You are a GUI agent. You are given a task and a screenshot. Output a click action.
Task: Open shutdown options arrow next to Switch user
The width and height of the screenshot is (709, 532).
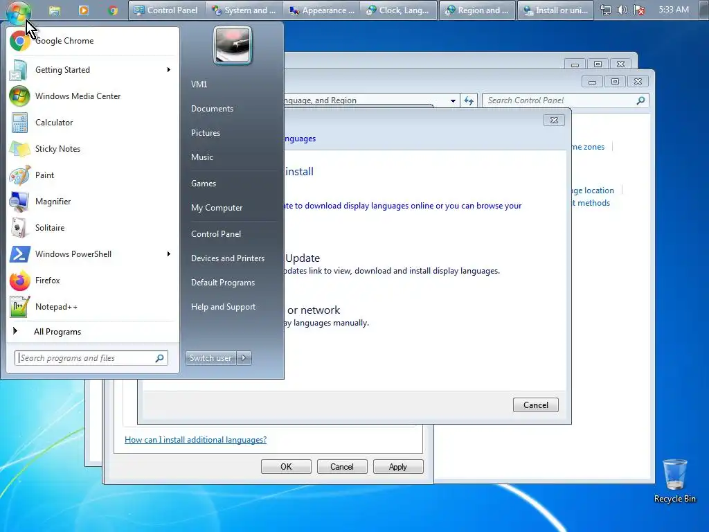coord(244,358)
